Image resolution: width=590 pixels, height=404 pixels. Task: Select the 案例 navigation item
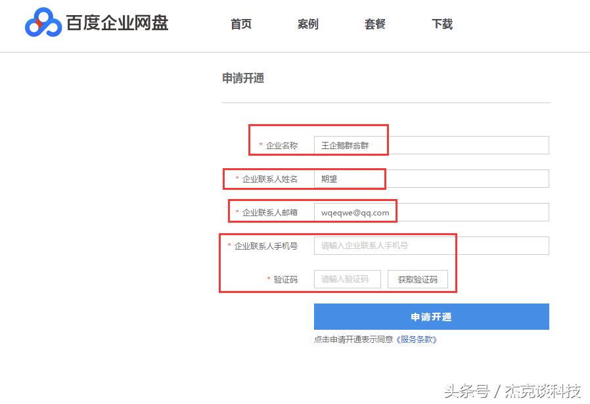tap(307, 24)
